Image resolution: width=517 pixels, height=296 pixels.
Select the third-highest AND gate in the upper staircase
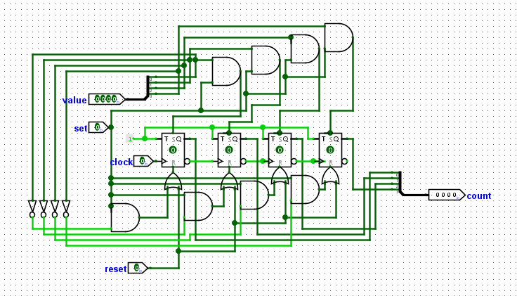pos(266,60)
